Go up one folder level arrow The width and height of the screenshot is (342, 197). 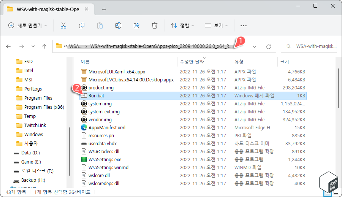(44, 46)
